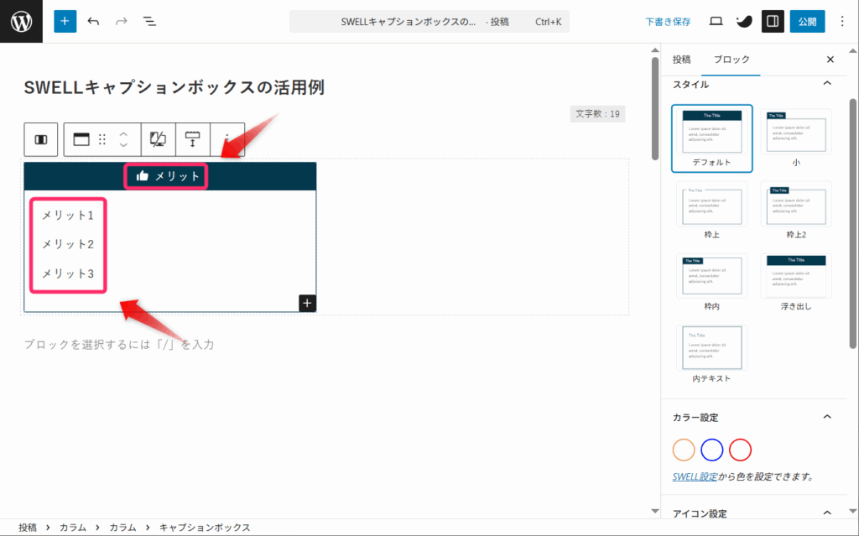Close the settings sidebar
Image resolution: width=859 pixels, height=536 pixels.
coord(830,60)
